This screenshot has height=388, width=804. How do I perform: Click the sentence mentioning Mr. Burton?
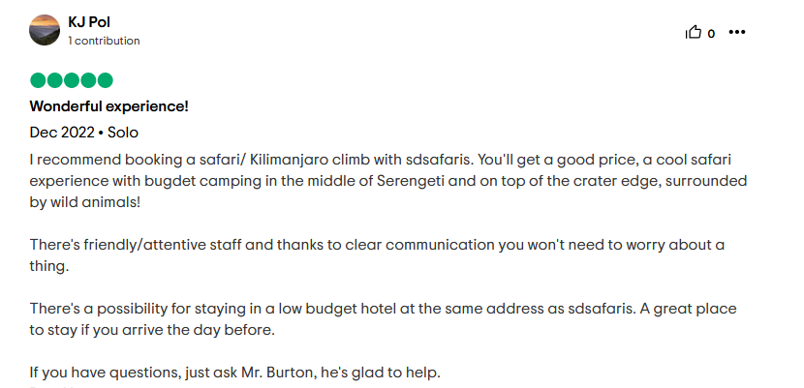point(234,373)
